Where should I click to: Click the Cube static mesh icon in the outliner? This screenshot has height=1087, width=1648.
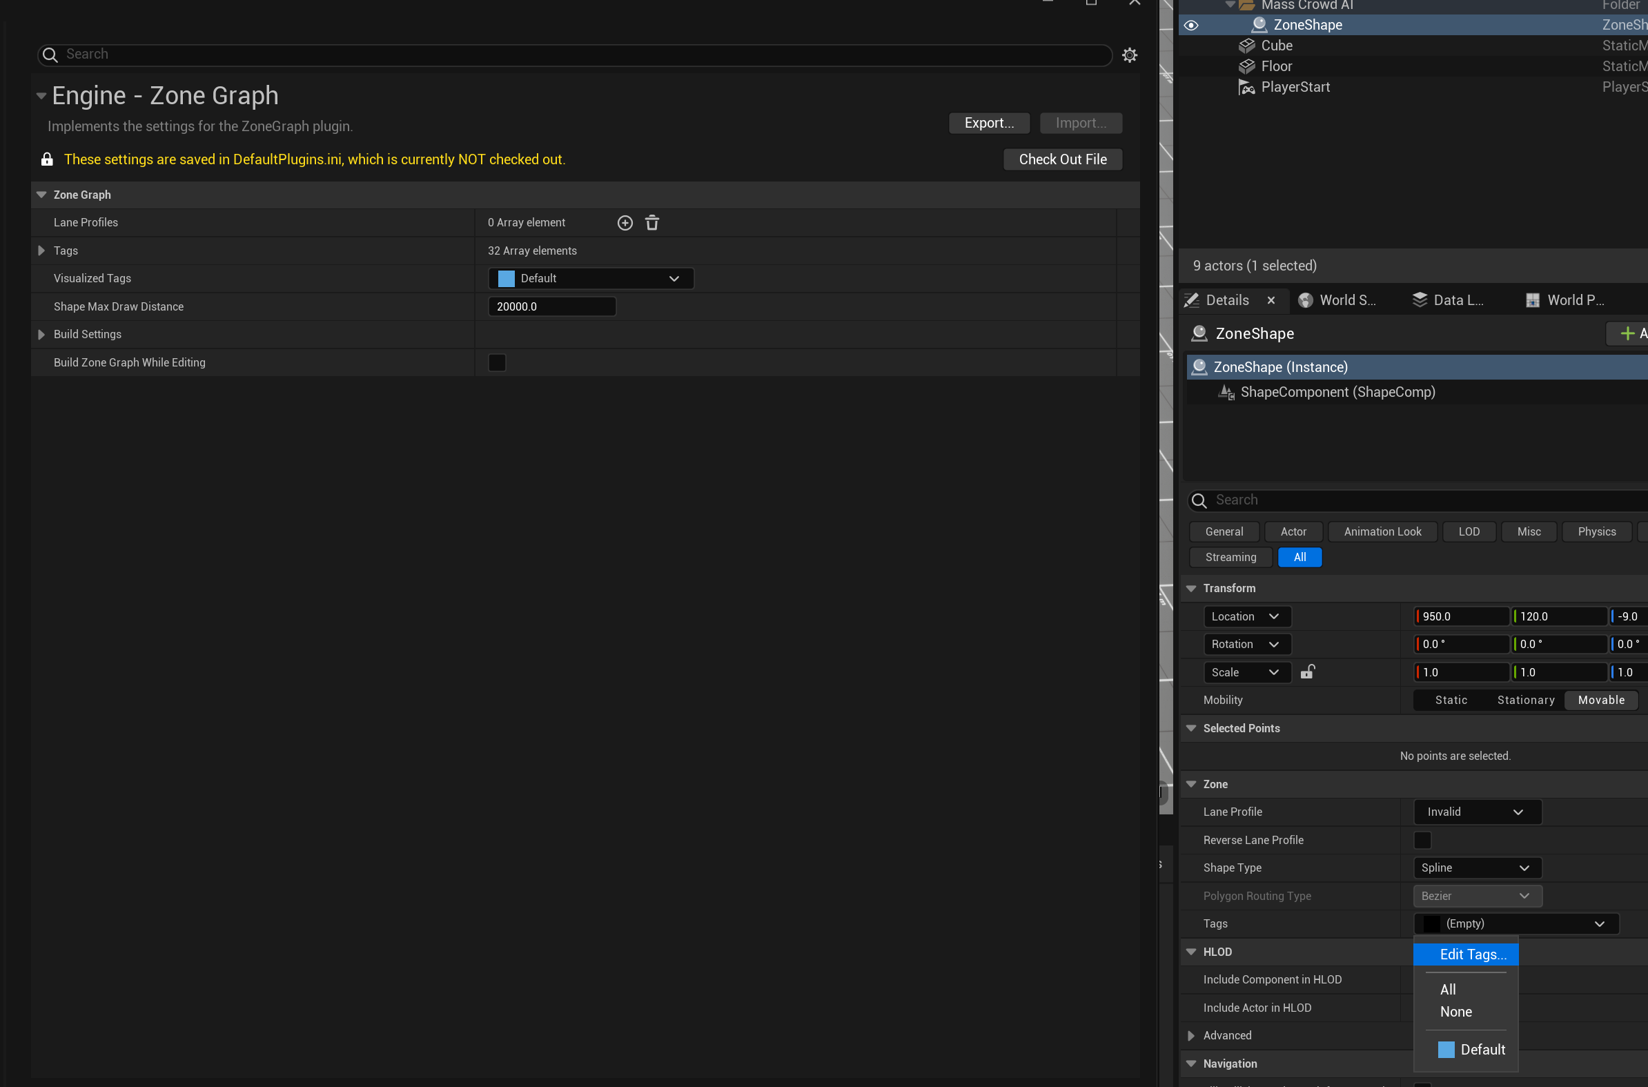click(1246, 46)
